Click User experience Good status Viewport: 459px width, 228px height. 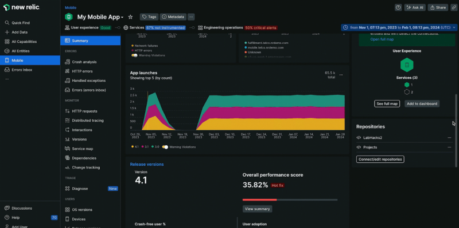(x=106, y=27)
